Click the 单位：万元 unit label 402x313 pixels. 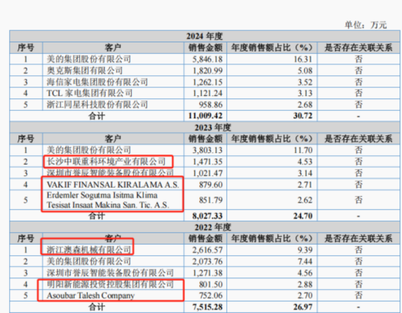tap(365, 25)
